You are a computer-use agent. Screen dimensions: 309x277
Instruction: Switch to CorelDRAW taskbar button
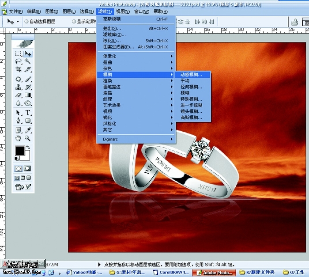coord(171,273)
